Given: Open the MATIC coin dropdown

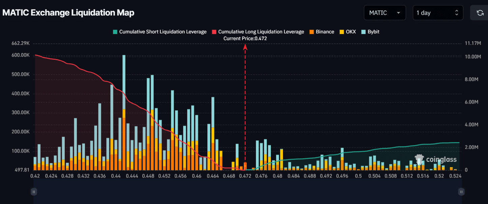Looking at the screenshot, I should click(385, 13).
